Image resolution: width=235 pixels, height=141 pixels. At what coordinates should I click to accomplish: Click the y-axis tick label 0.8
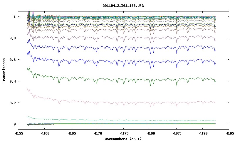(13, 38)
